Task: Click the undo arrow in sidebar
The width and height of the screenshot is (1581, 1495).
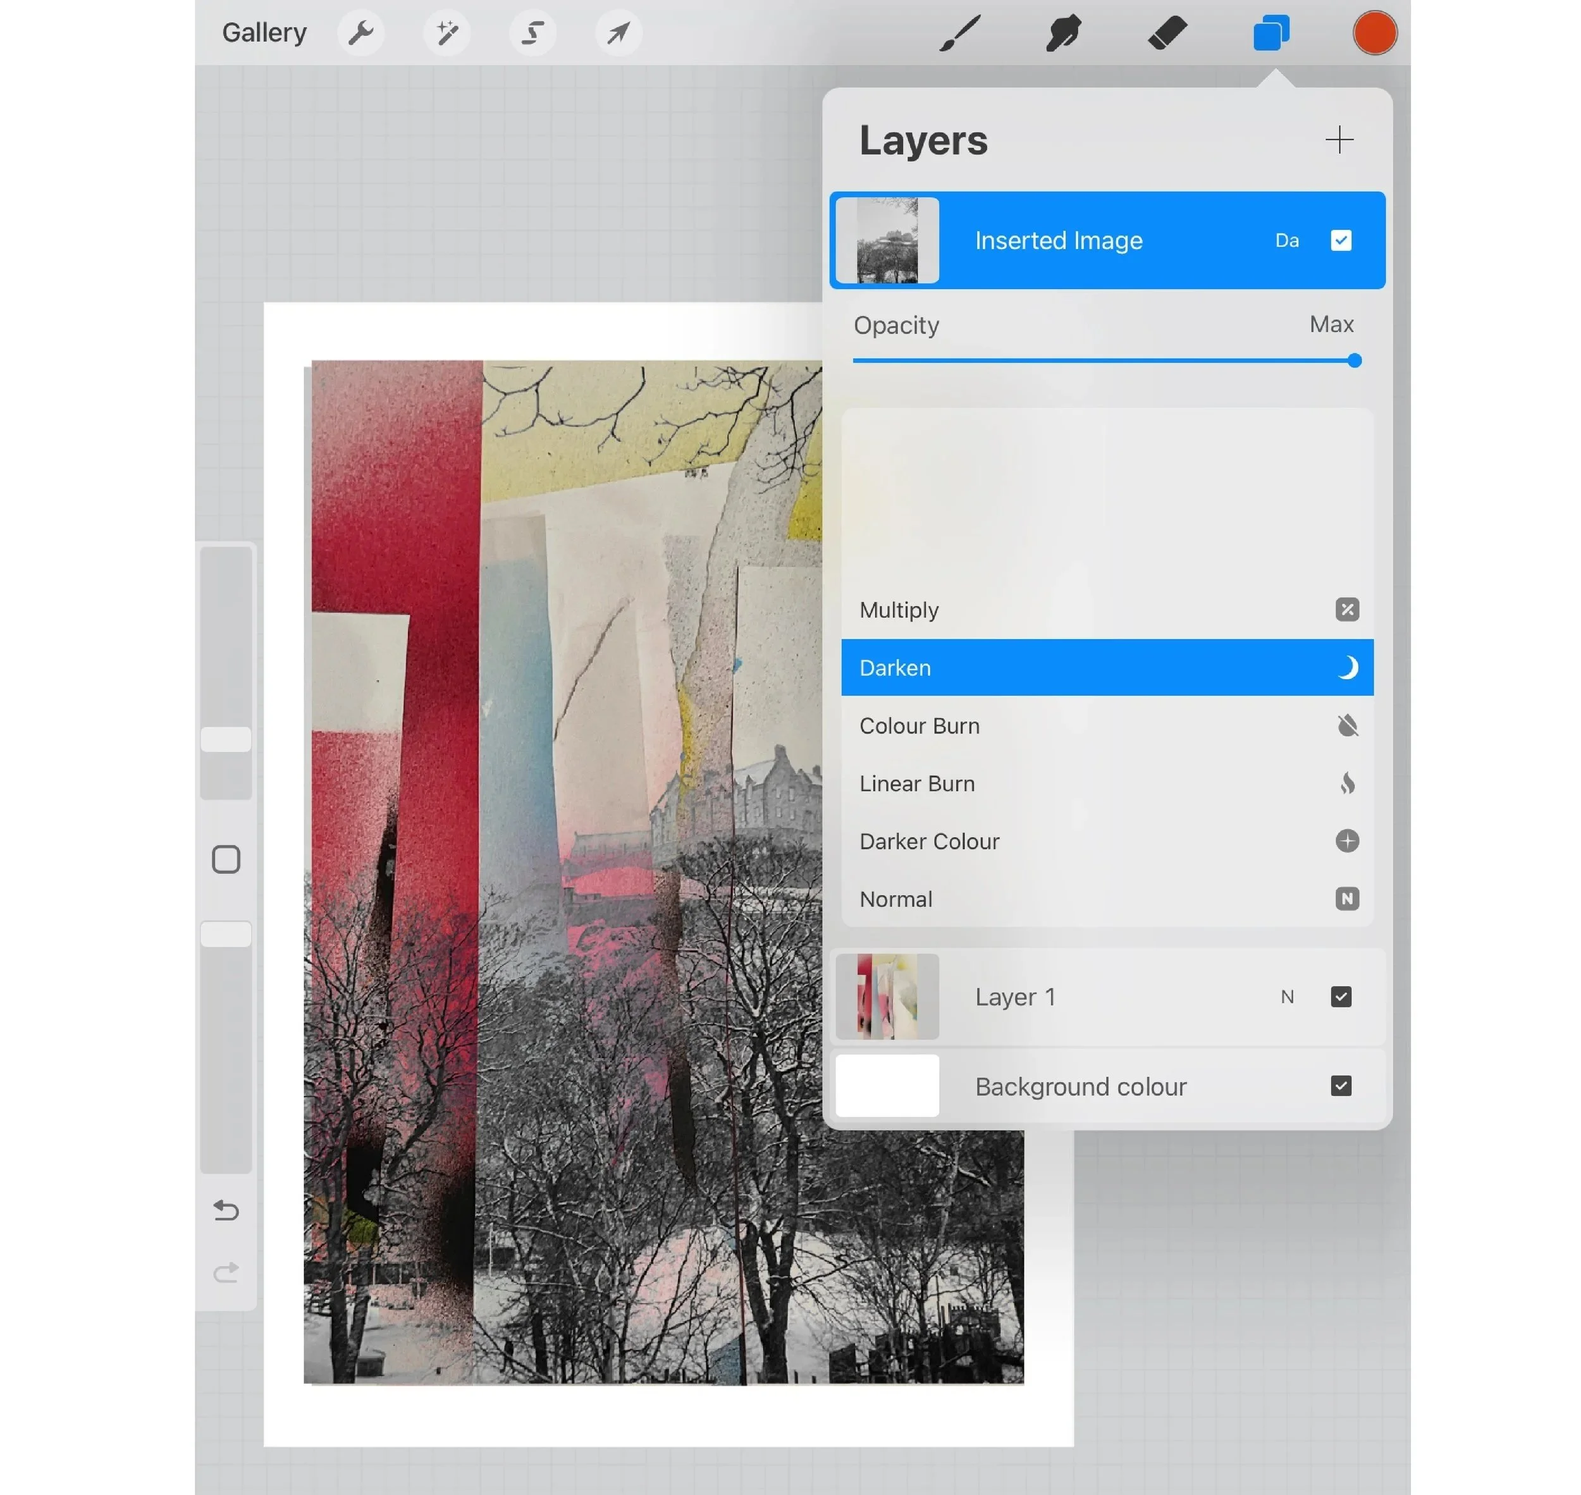Action: point(226,1210)
